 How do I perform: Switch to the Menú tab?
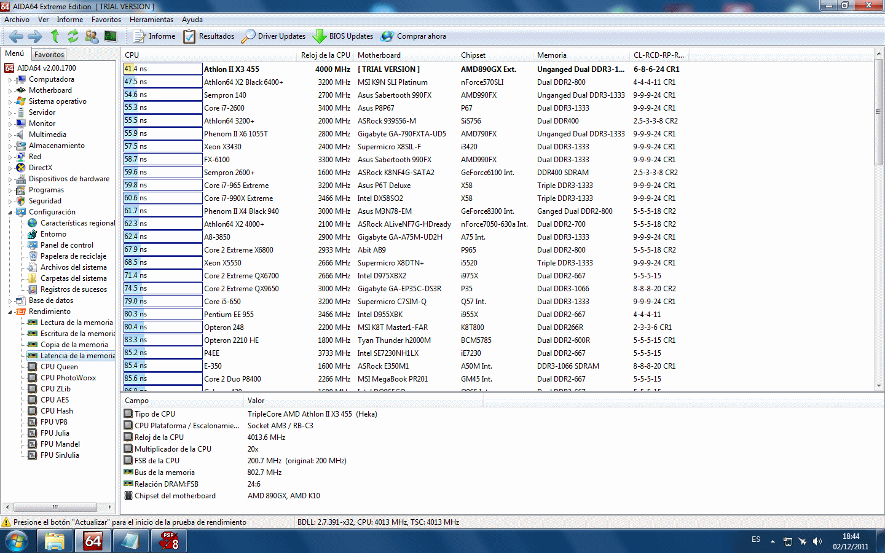pyautogui.click(x=15, y=53)
